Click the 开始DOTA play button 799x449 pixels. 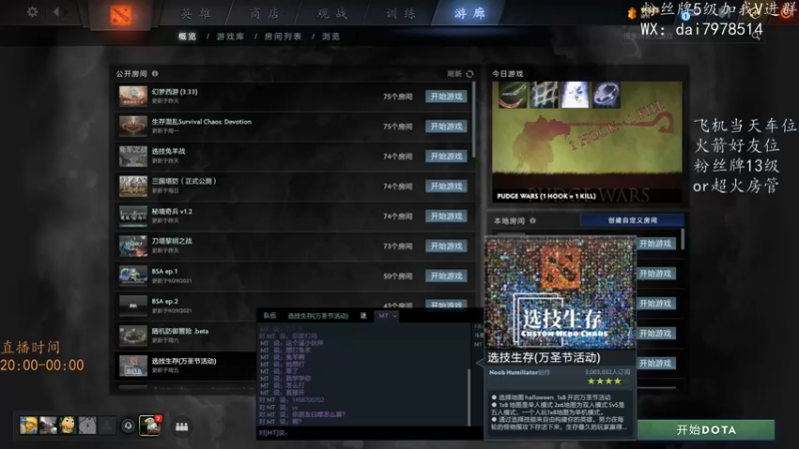click(706, 430)
